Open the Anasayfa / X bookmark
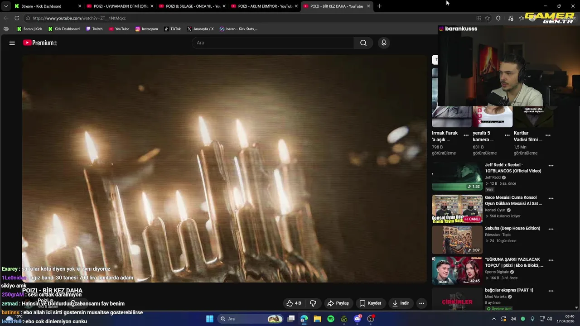This screenshot has height=326, width=580. [x=200, y=29]
